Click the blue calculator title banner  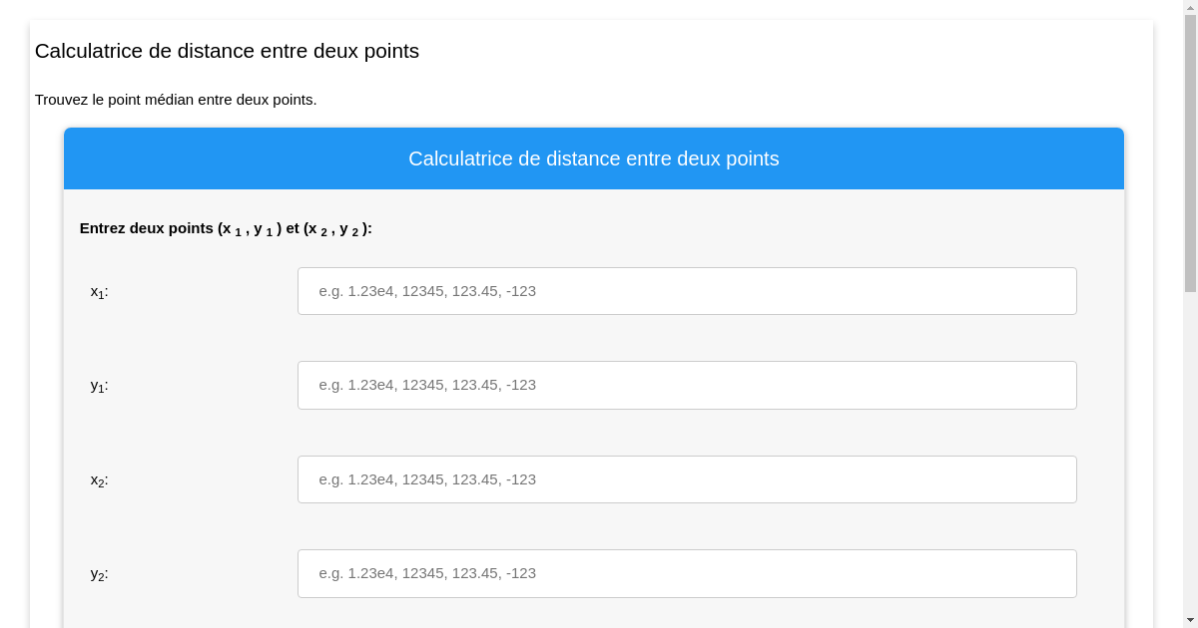(594, 158)
